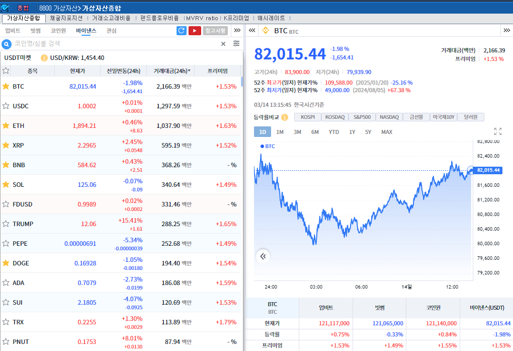Viewport: 513px width, 351px height.
Task: Click the 참고사항 button
Action: pos(215,31)
